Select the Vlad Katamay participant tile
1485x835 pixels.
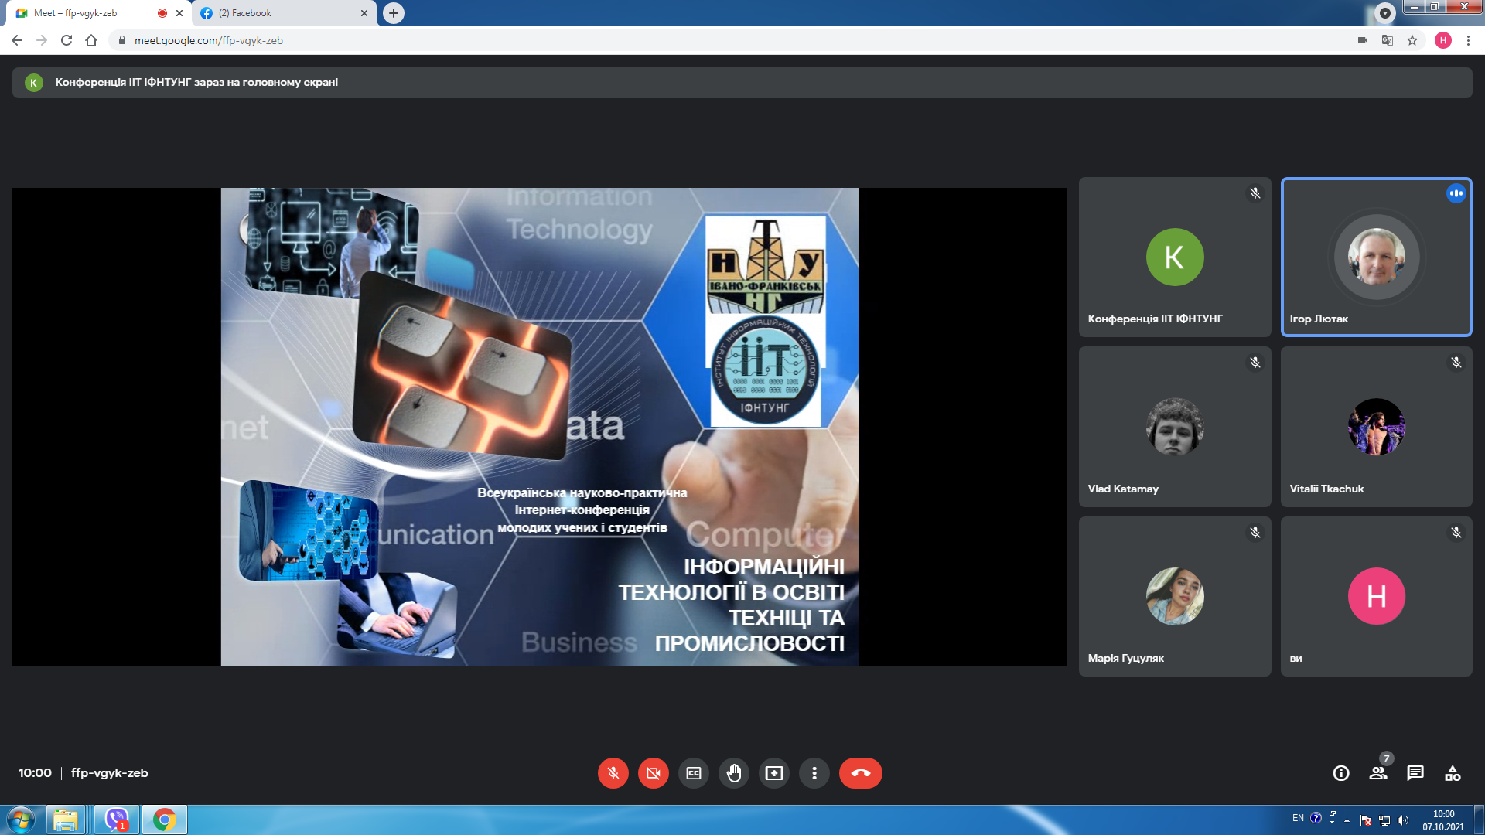click(x=1175, y=427)
